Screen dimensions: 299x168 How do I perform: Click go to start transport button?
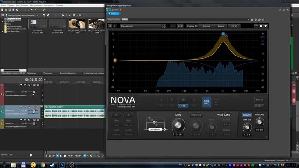pyautogui.click(x=69, y=156)
